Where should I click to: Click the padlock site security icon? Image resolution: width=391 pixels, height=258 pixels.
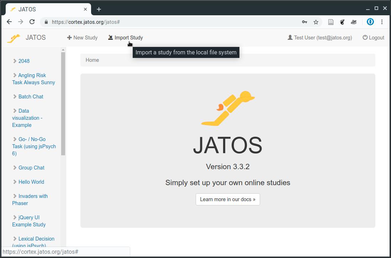[x=46, y=22]
